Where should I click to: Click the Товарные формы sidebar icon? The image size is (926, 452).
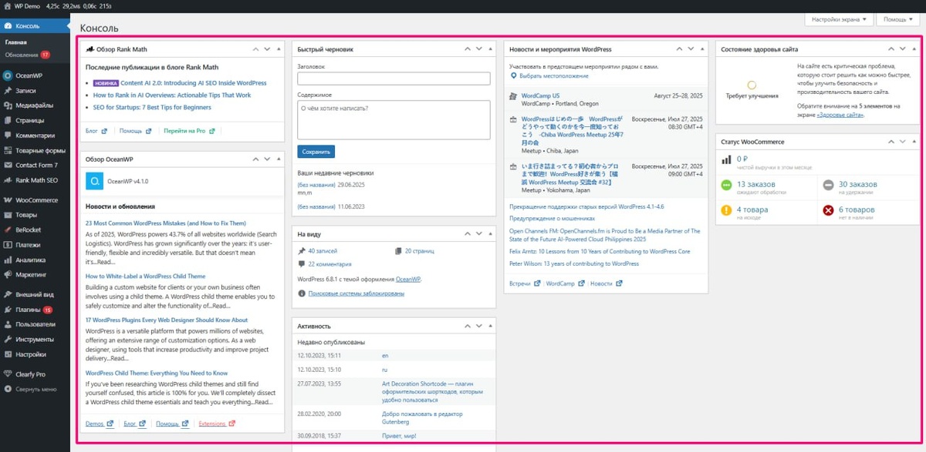click(8, 151)
